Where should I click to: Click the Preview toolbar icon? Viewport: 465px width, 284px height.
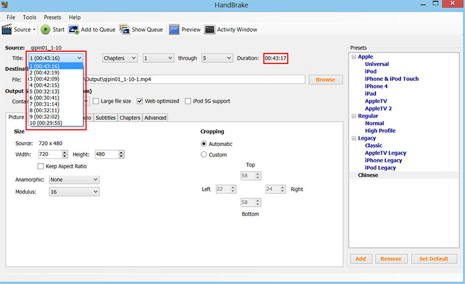174,30
